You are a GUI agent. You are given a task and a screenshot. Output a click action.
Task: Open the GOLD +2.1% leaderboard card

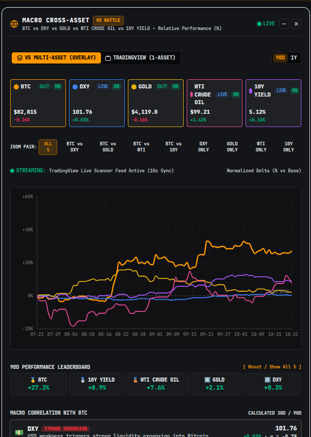pos(214,384)
